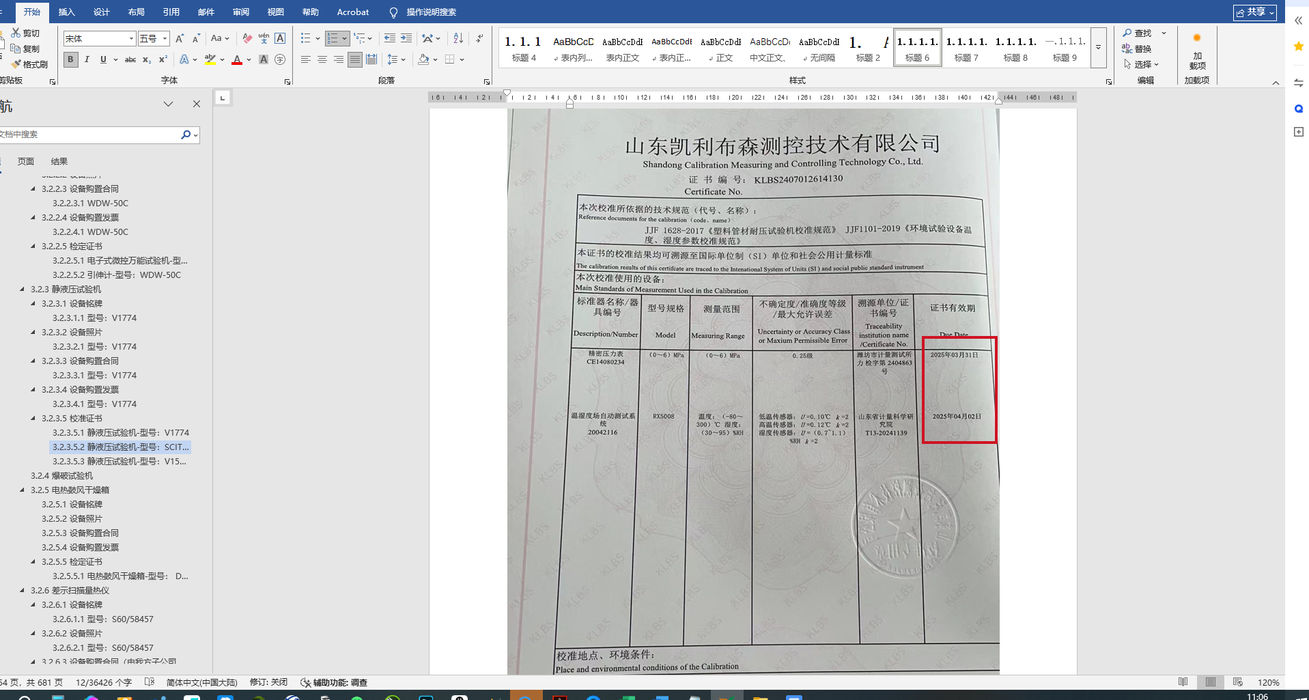Switch navigation pane to 页面 tab
The height and width of the screenshot is (700, 1309).
26,162
